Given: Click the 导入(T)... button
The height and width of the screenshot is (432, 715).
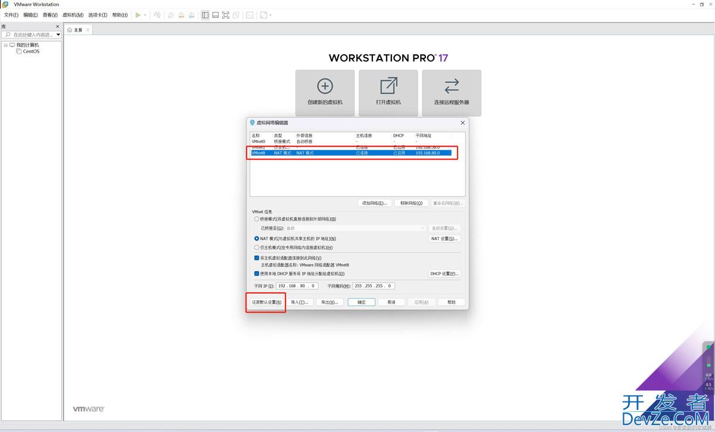Looking at the screenshot, I should click(299, 302).
